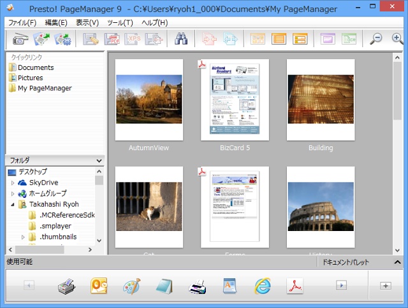This screenshot has height=308, width=408.
Task: Select the cat photo thumbnail
Action: click(x=149, y=207)
